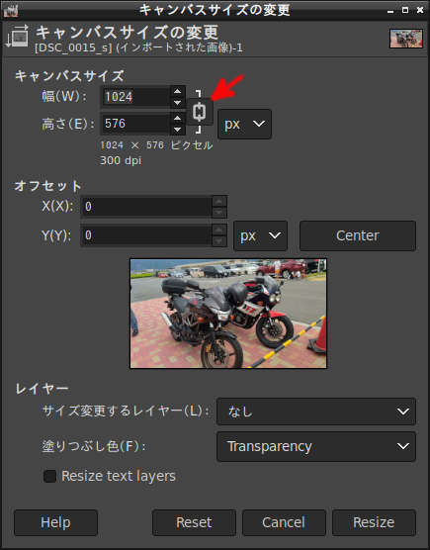
Task: Click the Cancel button
Action: tap(284, 522)
